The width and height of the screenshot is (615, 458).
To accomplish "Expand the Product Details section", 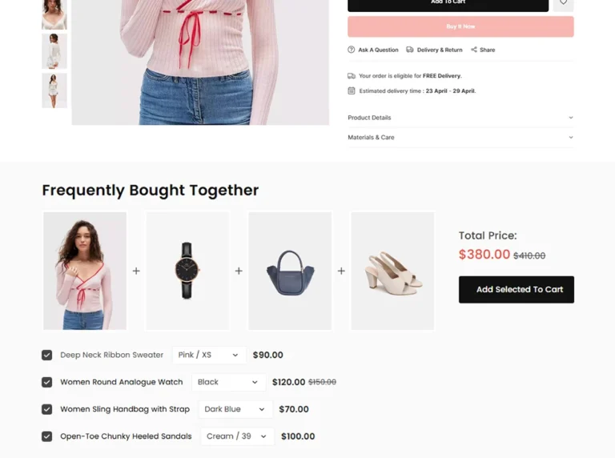I will (460, 118).
